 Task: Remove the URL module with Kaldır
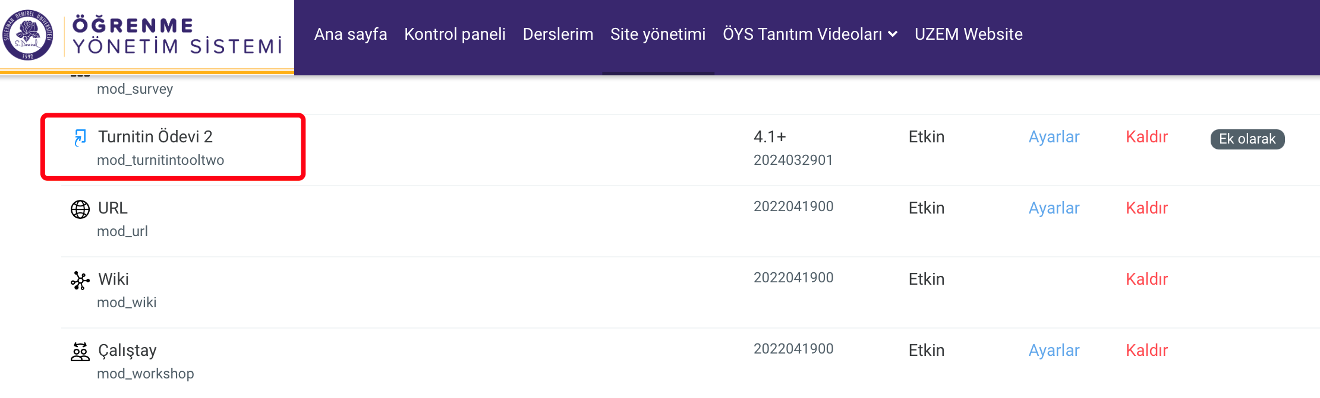tap(1146, 208)
